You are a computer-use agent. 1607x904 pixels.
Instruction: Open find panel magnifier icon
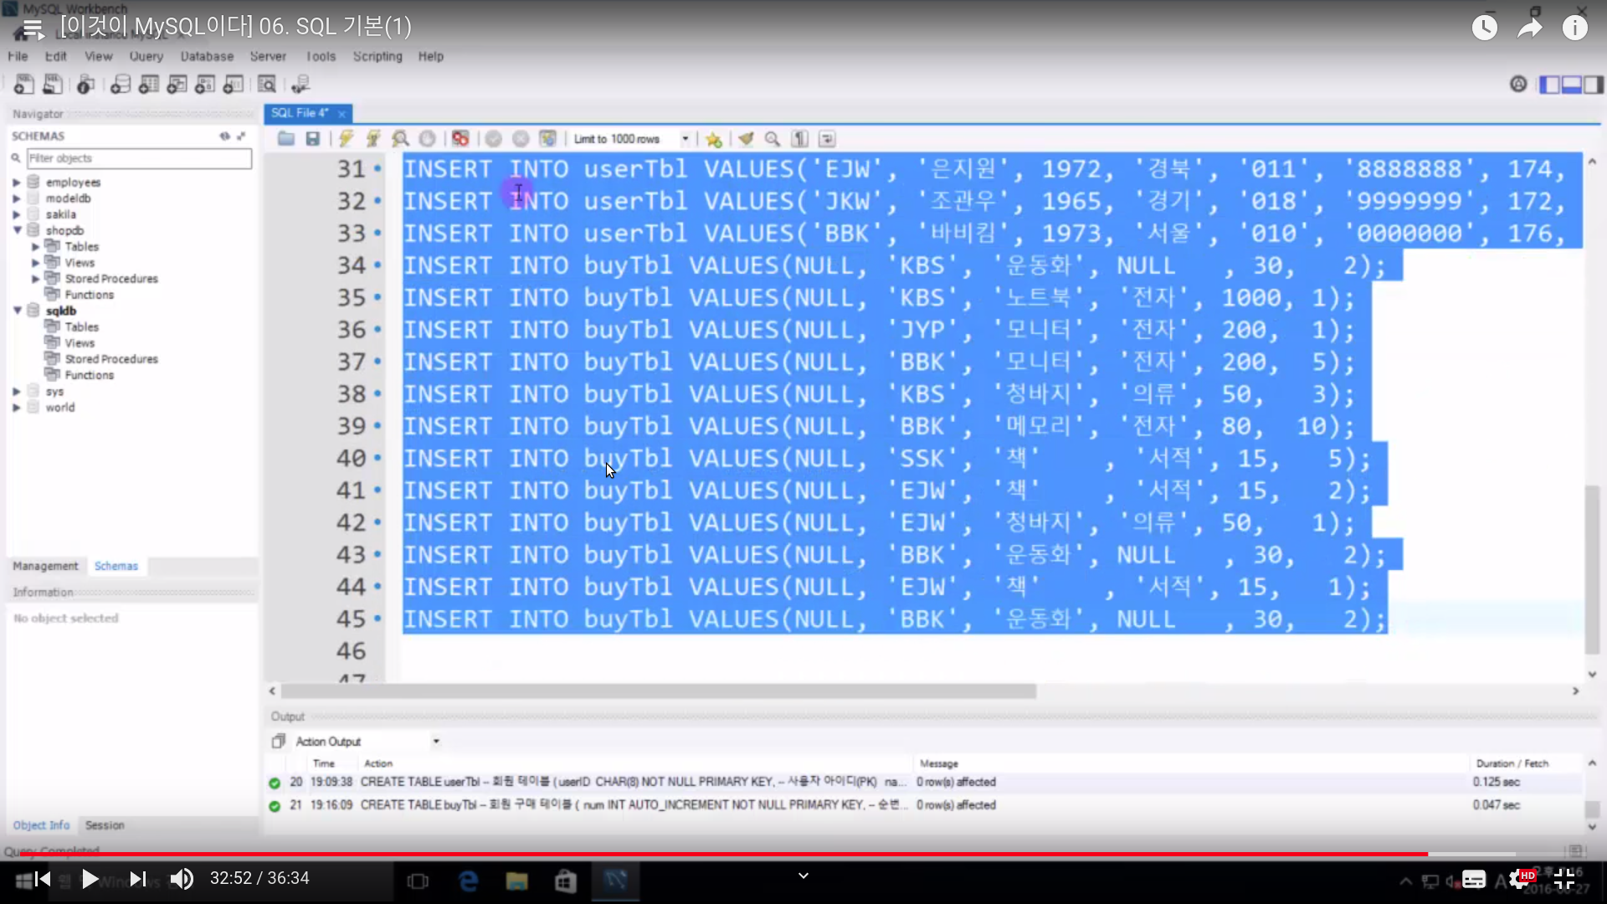tap(773, 139)
